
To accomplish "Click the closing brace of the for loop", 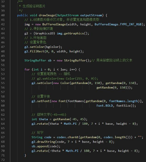I will [25, 155].
